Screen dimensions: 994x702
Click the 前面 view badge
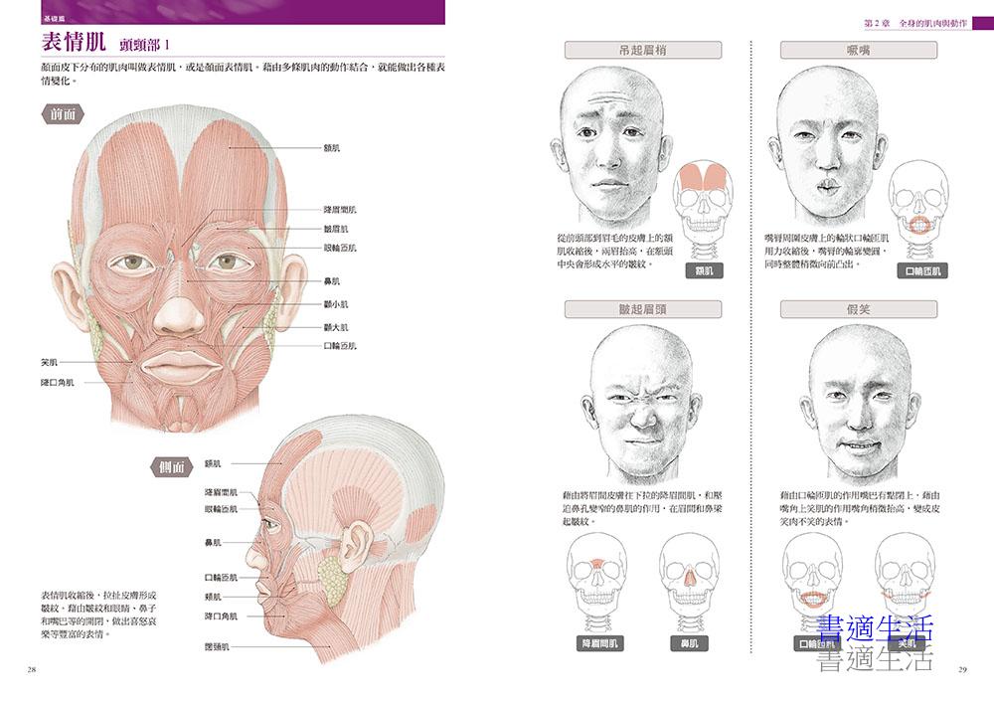click(x=63, y=114)
